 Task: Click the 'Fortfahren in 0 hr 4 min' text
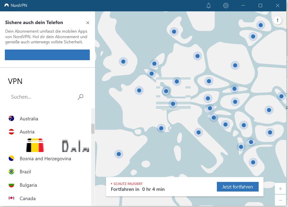(x=137, y=189)
